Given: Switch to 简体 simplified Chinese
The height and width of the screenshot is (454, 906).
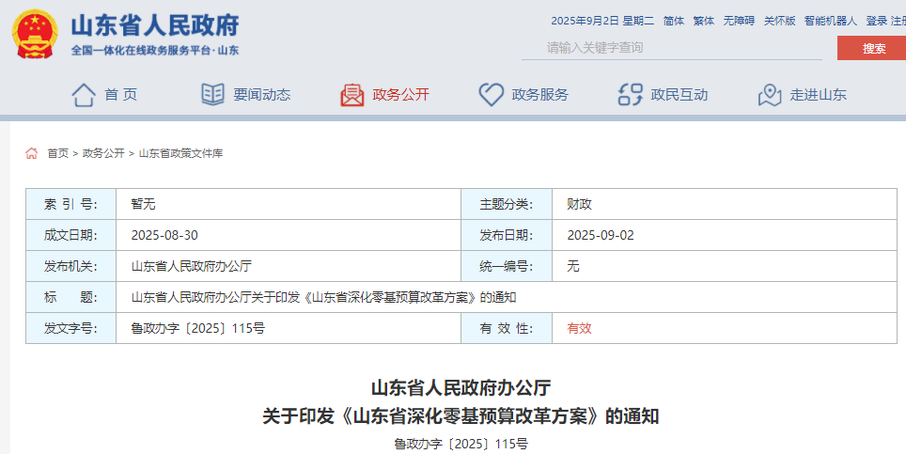Looking at the screenshot, I should click(x=673, y=21).
